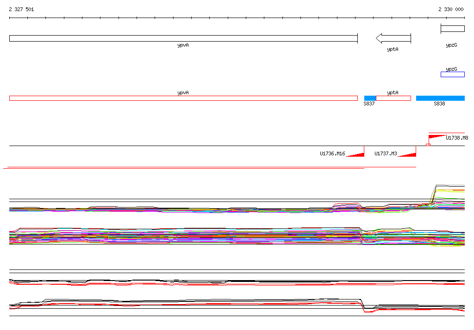Click the S837 text label

[369, 104]
